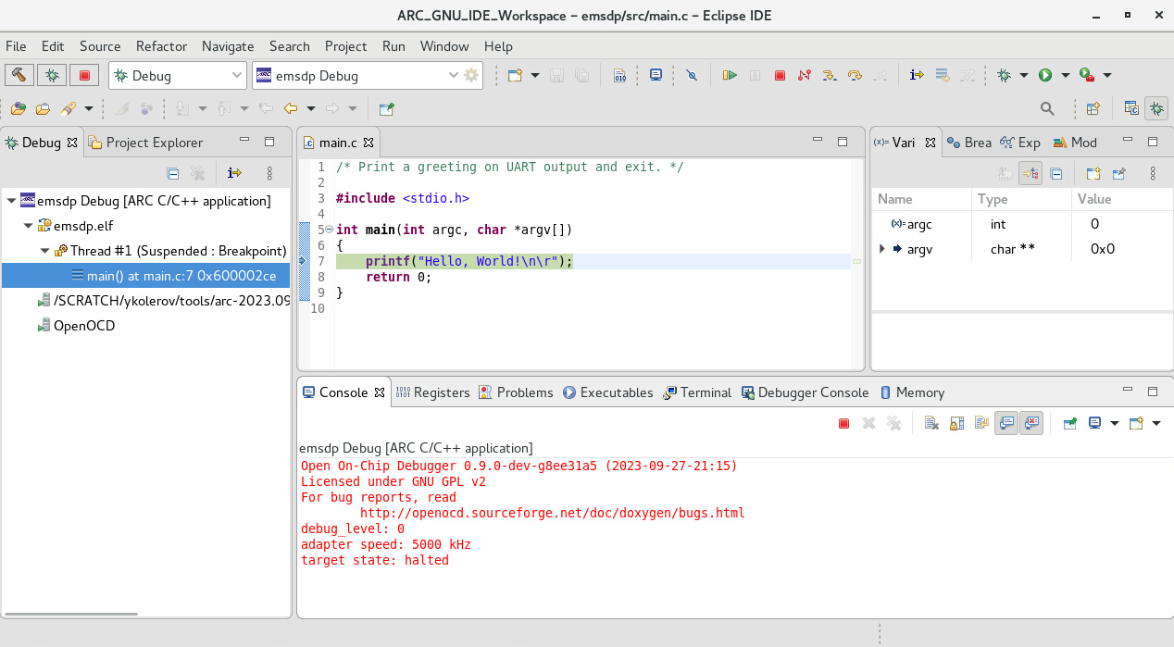
Task: Toggle Show Console When Standard Out Changes
Action: point(1006,423)
